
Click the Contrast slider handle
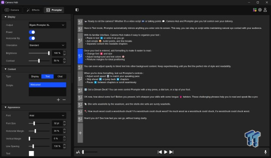(39, 61)
